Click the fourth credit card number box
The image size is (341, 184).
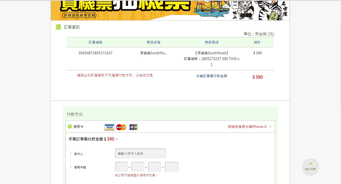[171, 167]
